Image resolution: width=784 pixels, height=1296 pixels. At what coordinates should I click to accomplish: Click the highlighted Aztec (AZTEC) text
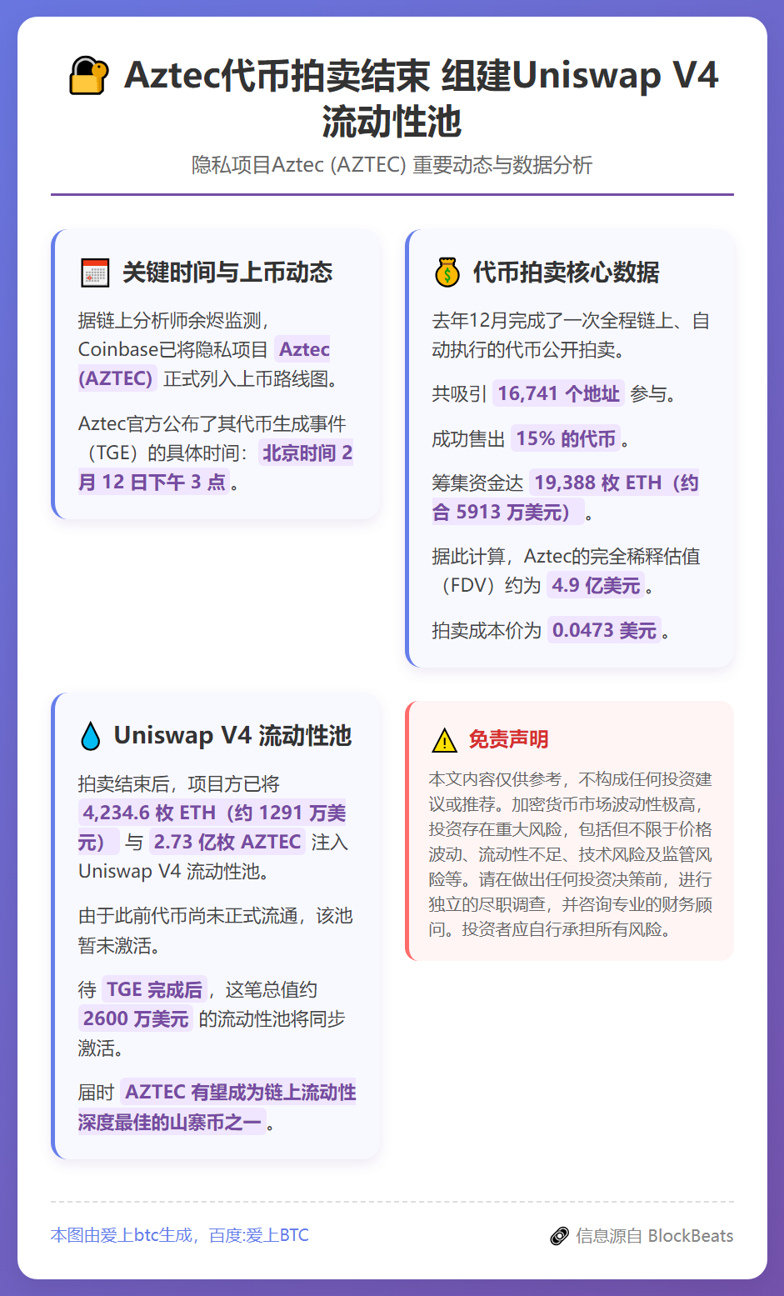[204, 364]
